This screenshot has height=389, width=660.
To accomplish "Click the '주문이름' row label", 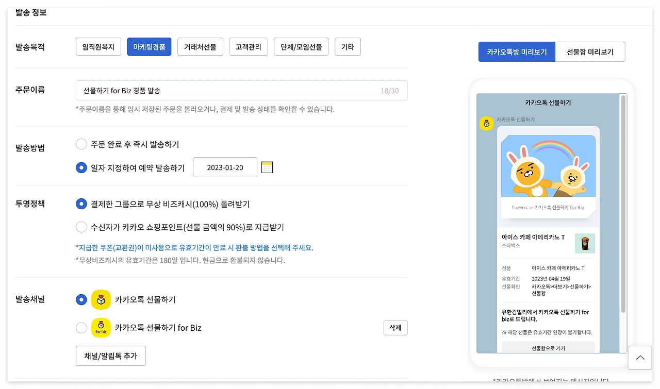I will pyautogui.click(x=30, y=90).
